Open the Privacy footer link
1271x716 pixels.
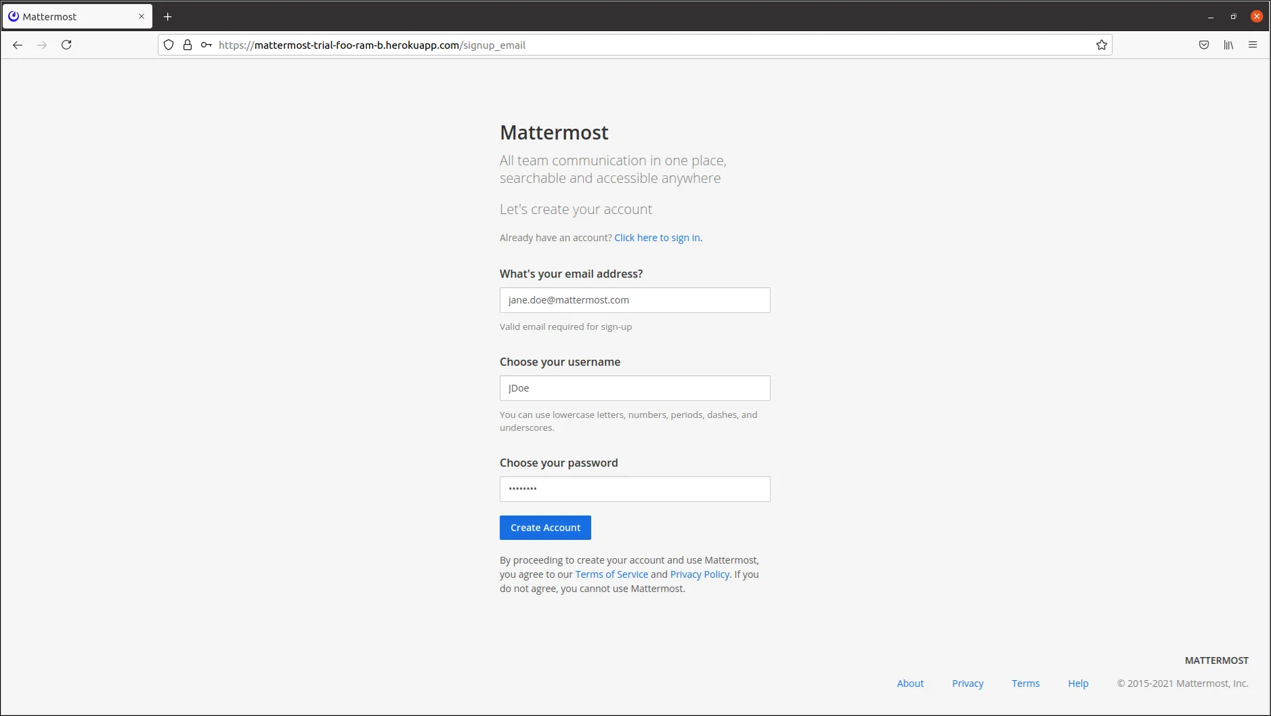pyautogui.click(x=968, y=683)
